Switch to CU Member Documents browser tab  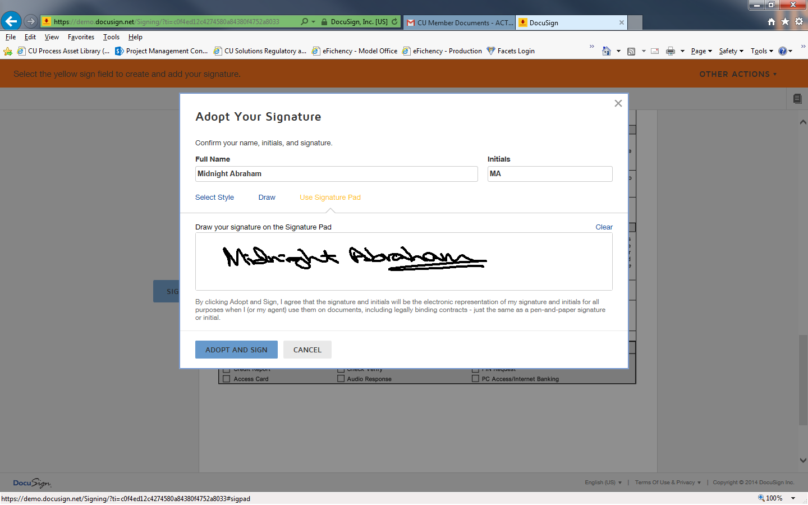[x=459, y=22]
